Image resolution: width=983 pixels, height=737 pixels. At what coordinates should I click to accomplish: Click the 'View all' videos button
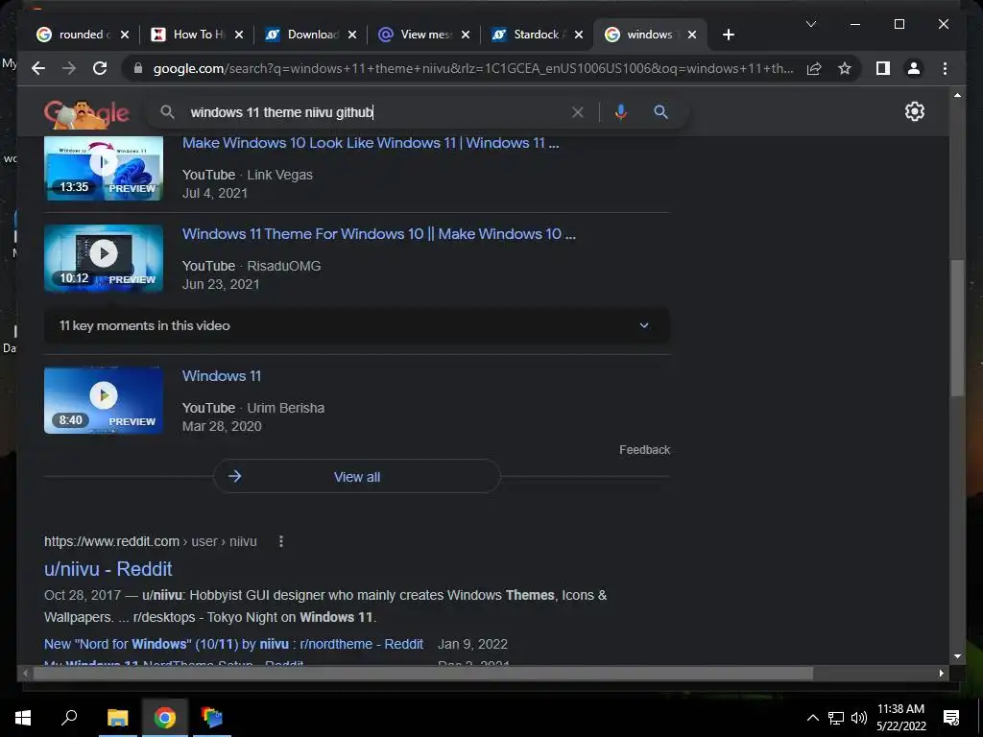(357, 477)
